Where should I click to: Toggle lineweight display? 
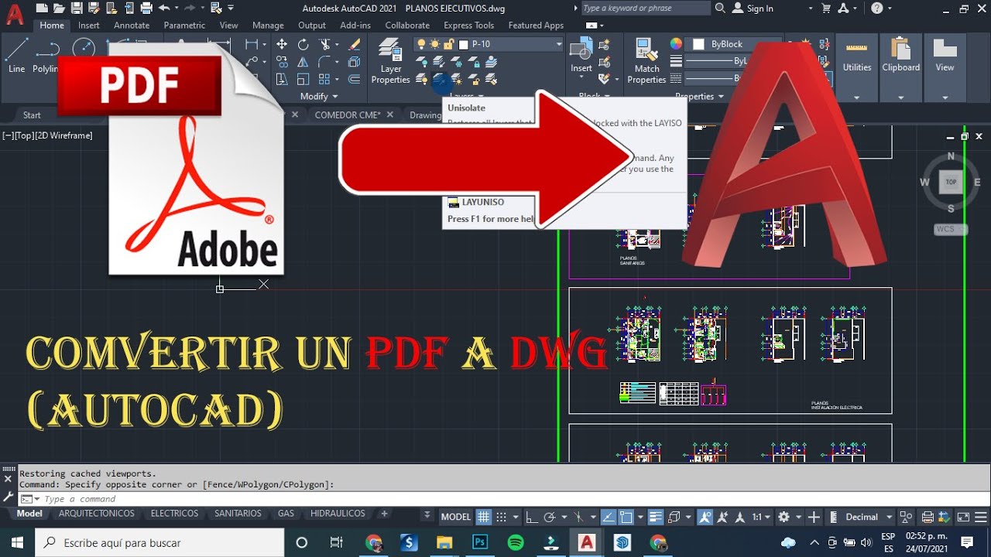coord(656,517)
